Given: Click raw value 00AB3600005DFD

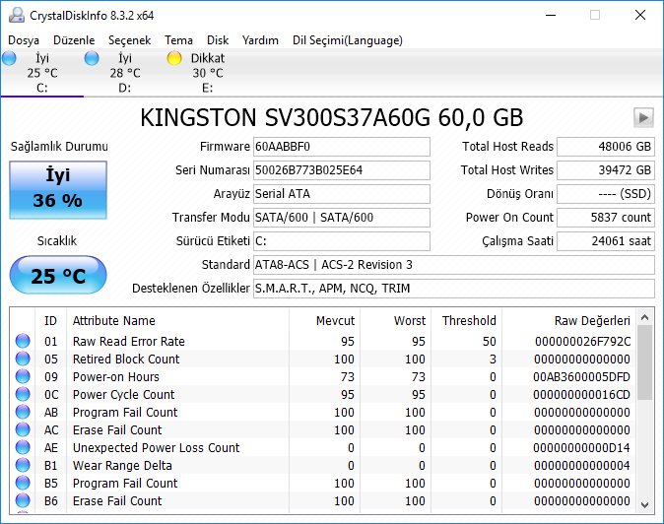Looking at the screenshot, I should point(582,376).
